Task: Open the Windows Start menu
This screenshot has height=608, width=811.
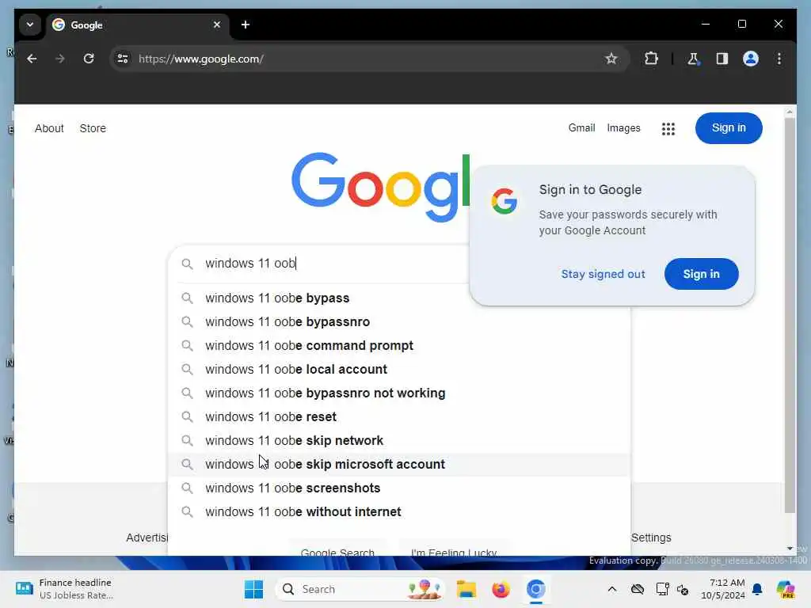Action: coord(253,589)
